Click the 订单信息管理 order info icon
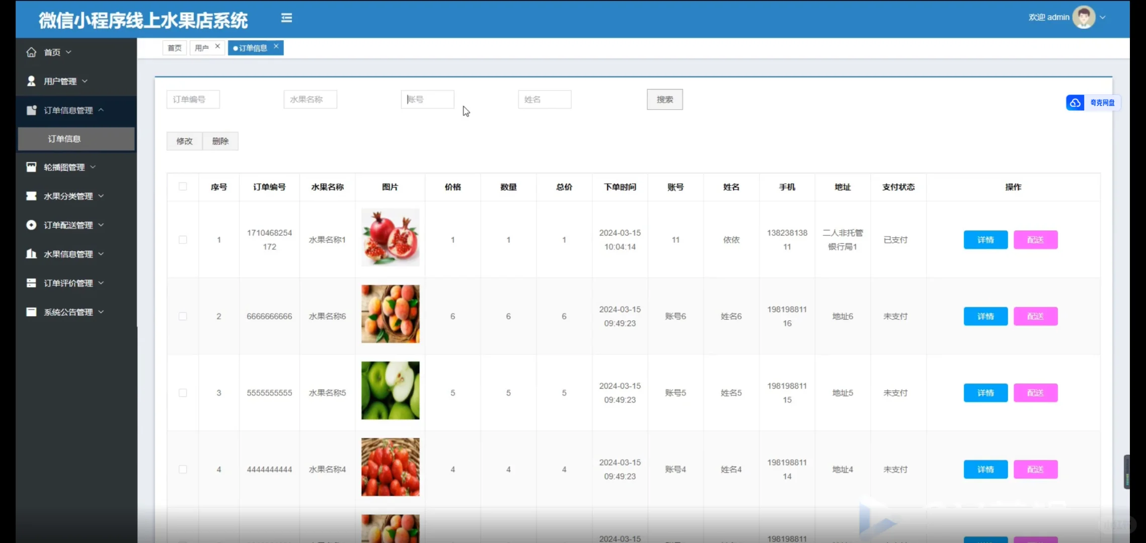 31,110
